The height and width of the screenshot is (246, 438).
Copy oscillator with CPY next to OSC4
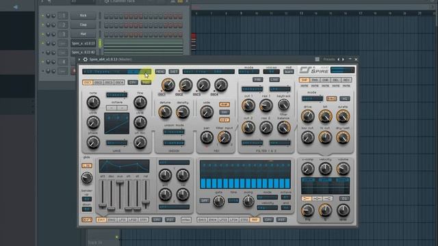(x=133, y=82)
